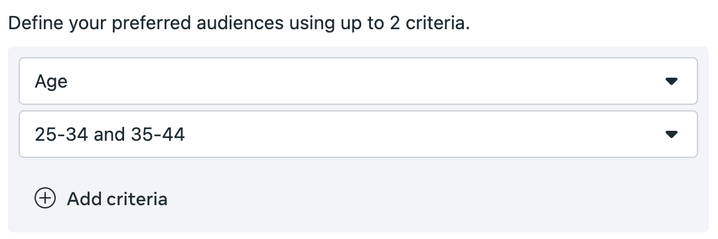
Task: Click "25-34" in the second dropdown
Action: pos(61,134)
